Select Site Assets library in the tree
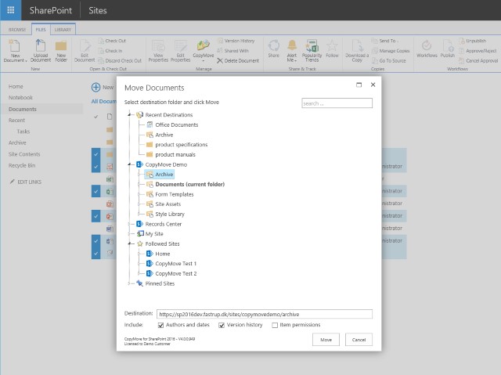Viewport: 501px width, 375px height. pyautogui.click(x=168, y=204)
